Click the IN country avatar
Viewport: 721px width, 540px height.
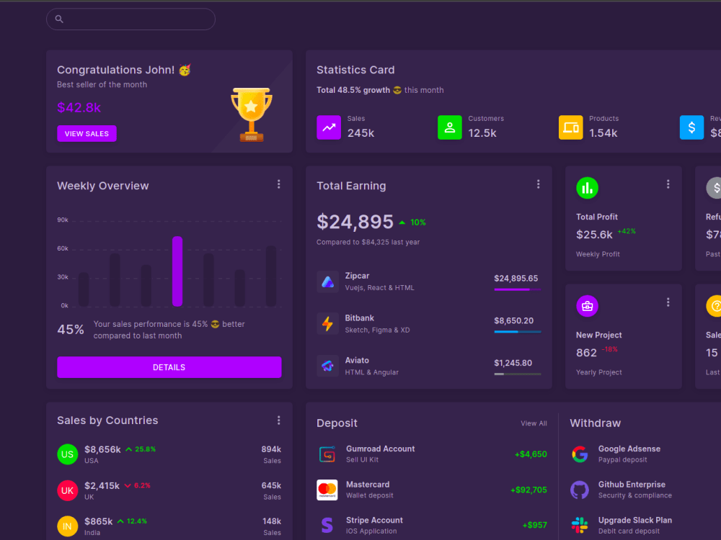pos(68,526)
